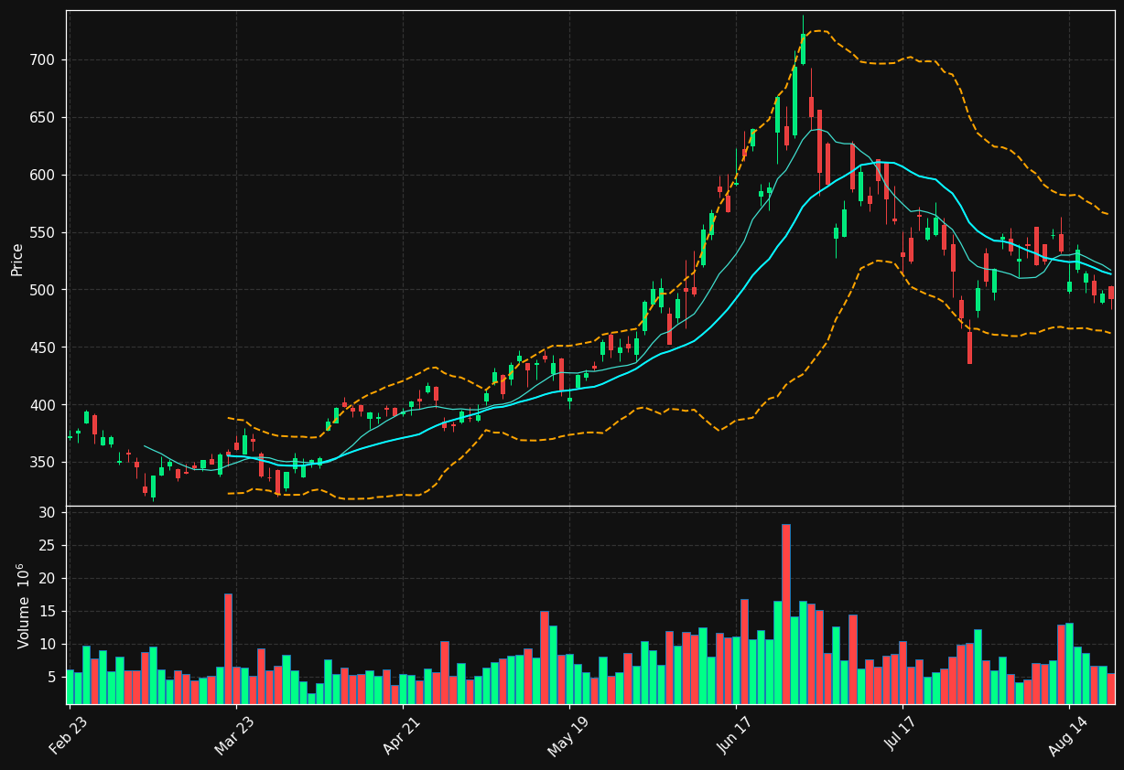This screenshot has width=1124, height=770.
Task: Click the 'Apr 21' date label
Action: click(x=403, y=735)
